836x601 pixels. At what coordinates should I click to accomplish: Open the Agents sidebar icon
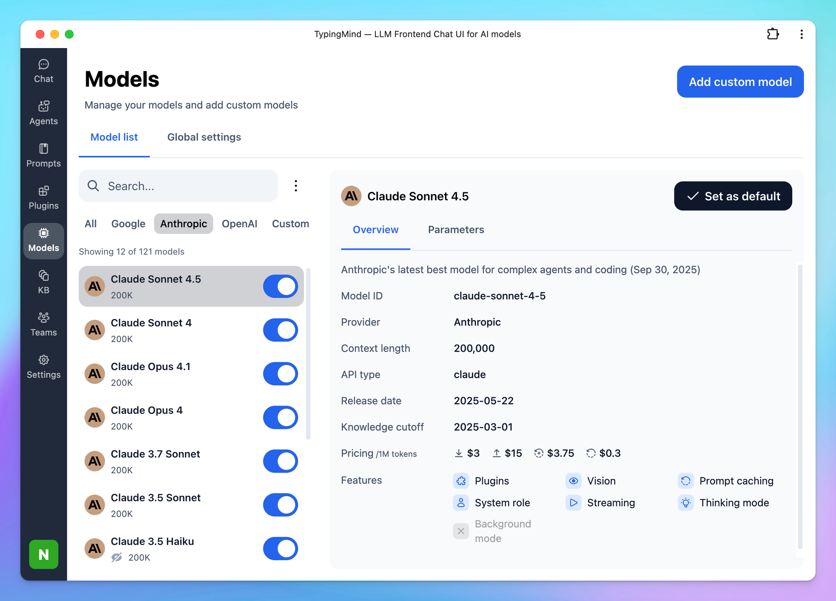pos(43,113)
